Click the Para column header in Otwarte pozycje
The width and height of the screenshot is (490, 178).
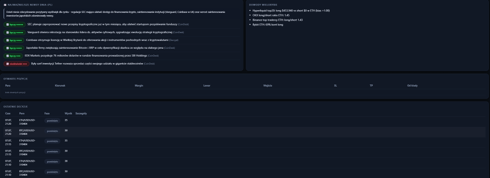pyautogui.click(x=8, y=86)
